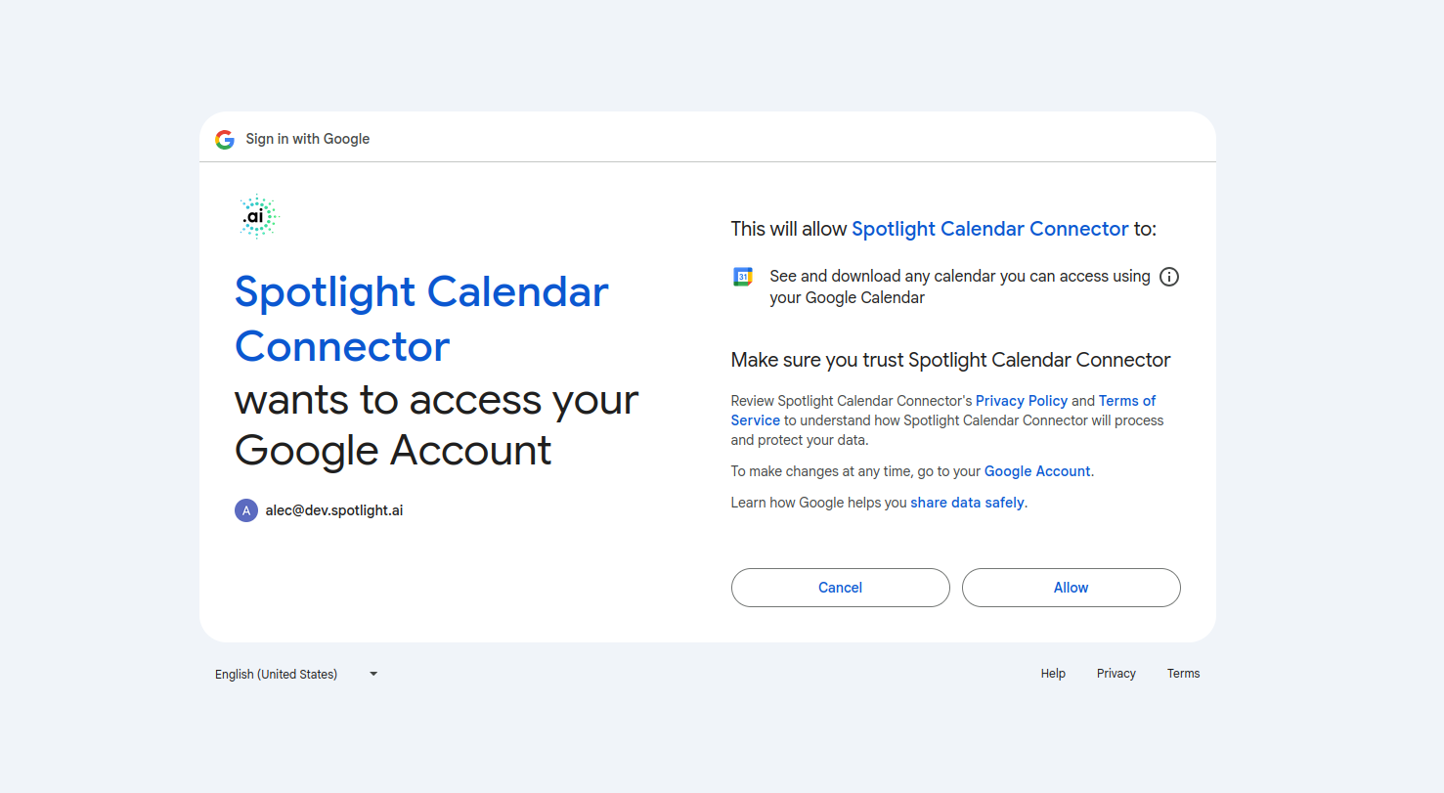This screenshot has height=793, width=1444.
Task: Follow the Google Account link
Action: click(1037, 471)
